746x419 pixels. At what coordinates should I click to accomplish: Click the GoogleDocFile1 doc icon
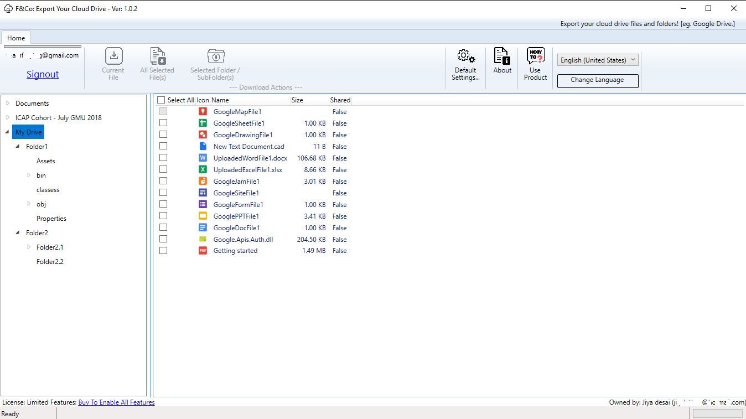click(203, 228)
